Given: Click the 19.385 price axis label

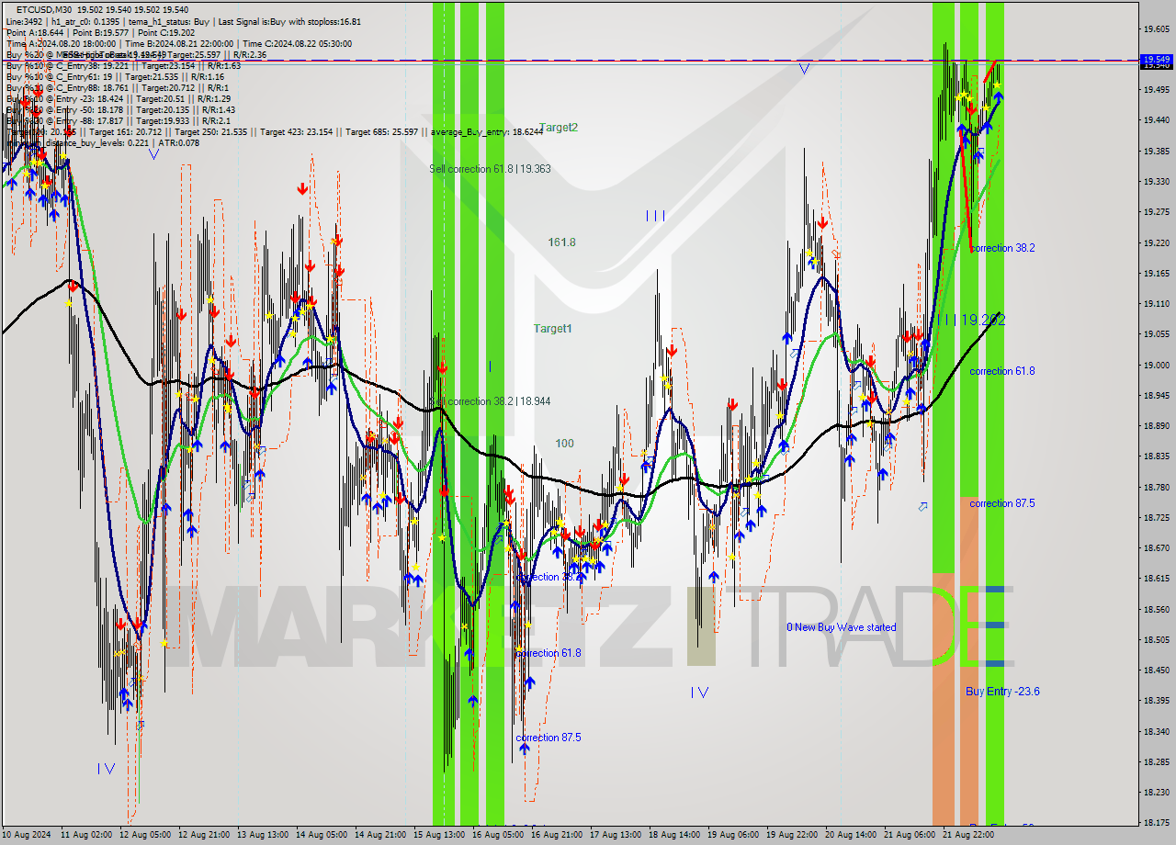Looking at the screenshot, I should (x=1156, y=151).
